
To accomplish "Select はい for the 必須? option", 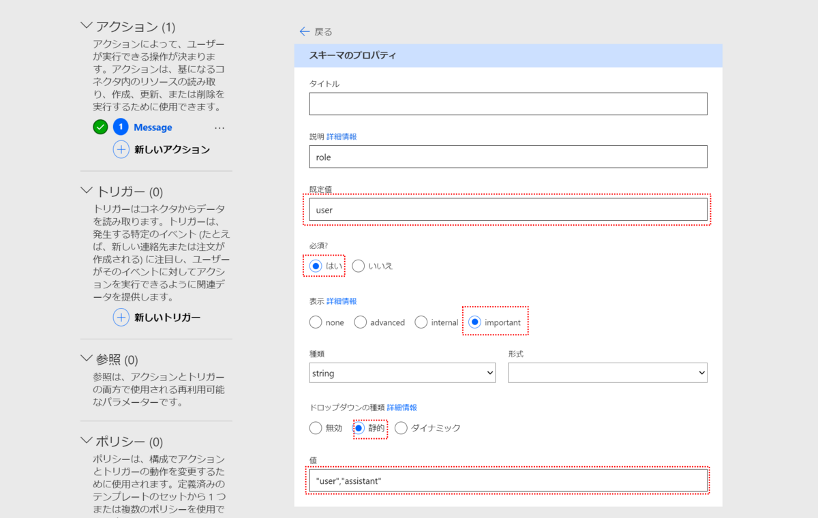I will tap(316, 266).
